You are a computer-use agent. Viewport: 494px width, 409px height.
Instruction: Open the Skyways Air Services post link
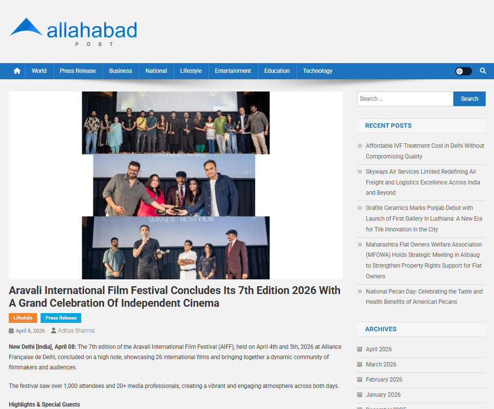point(423,182)
